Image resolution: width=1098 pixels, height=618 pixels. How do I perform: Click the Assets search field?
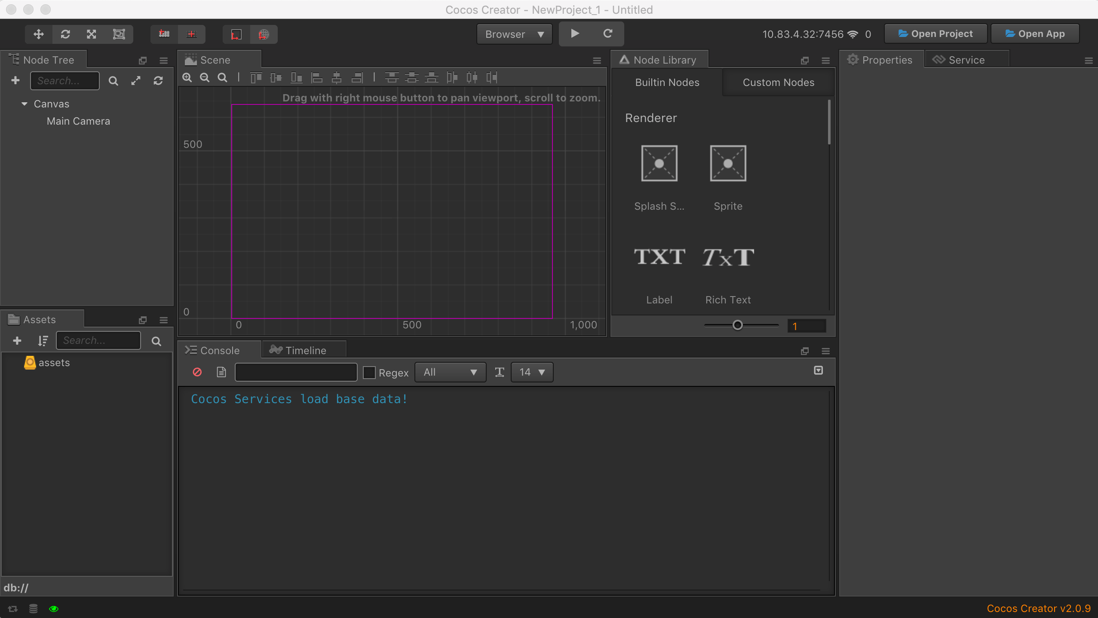(x=98, y=340)
